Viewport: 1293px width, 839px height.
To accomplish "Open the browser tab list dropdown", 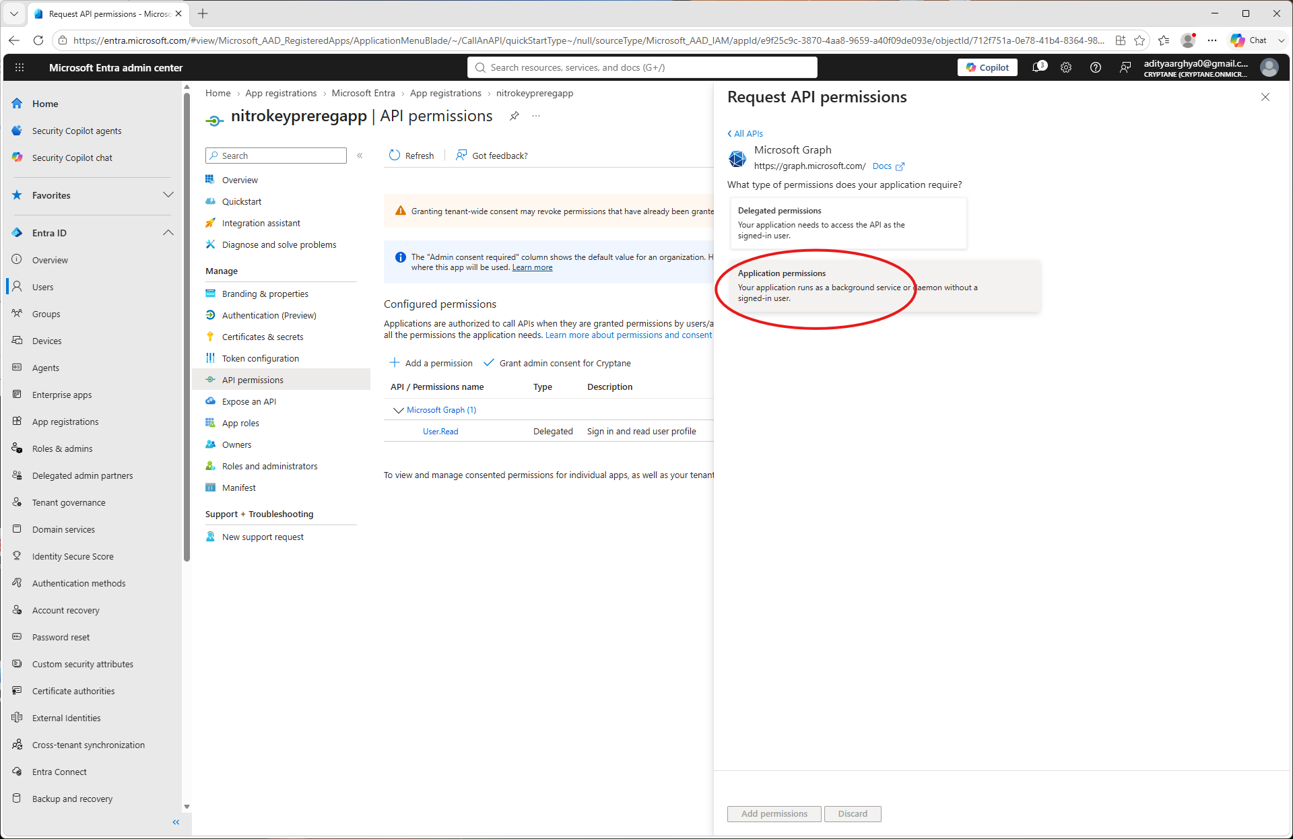I will (x=13, y=13).
